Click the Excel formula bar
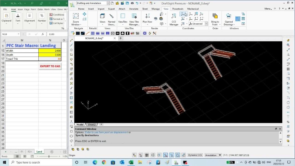The height and width of the screenshot is (166, 295). (57, 34)
